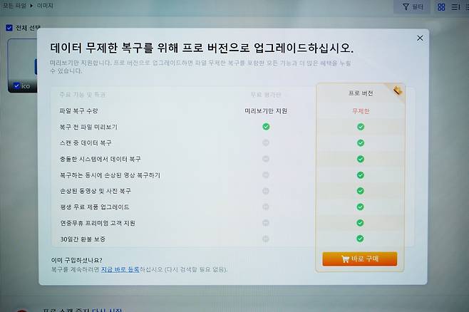The image size is (469, 312).
Task: Click Pro green check for 30일간 환불 보증
Action: [361, 239]
